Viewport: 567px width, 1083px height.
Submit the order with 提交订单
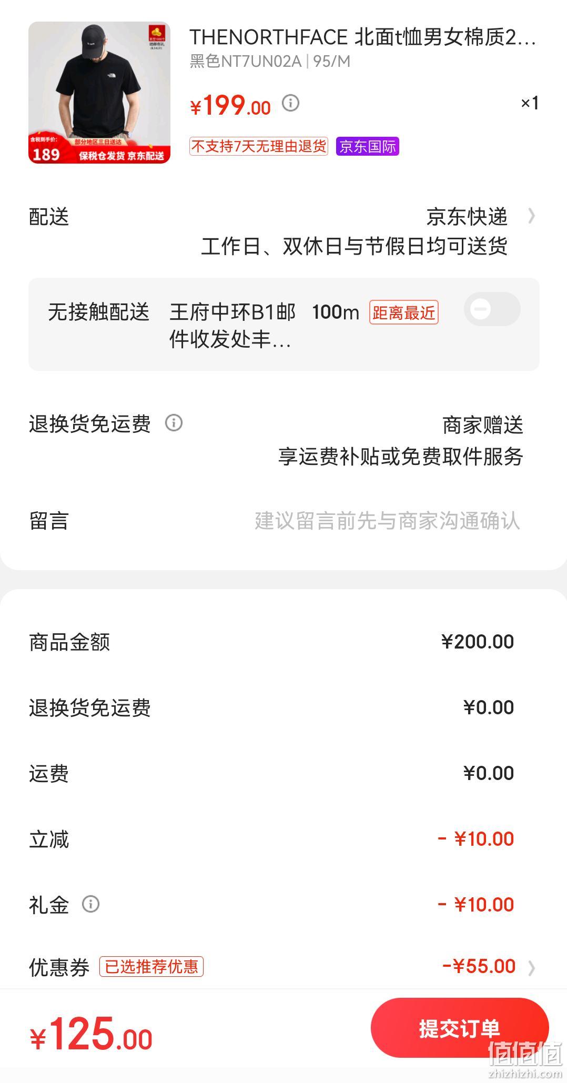pos(460,1028)
